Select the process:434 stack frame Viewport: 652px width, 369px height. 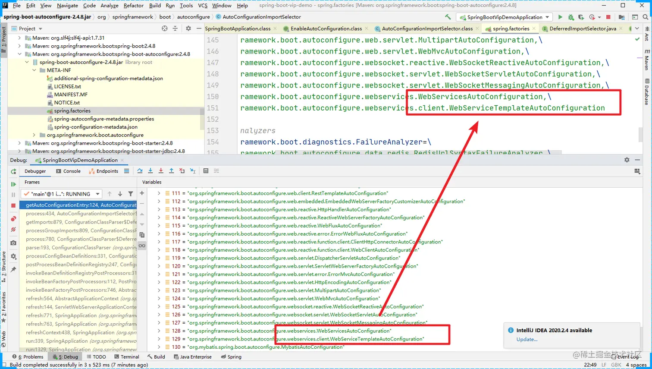(x=78, y=214)
